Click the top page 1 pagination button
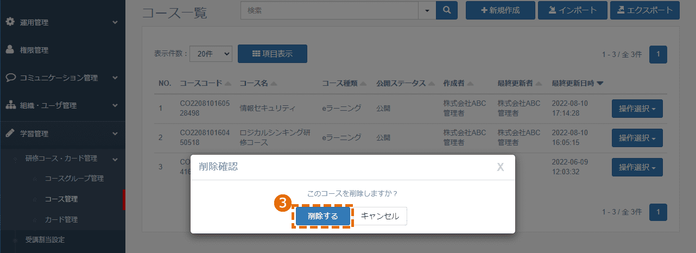 (x=658, y=54)
